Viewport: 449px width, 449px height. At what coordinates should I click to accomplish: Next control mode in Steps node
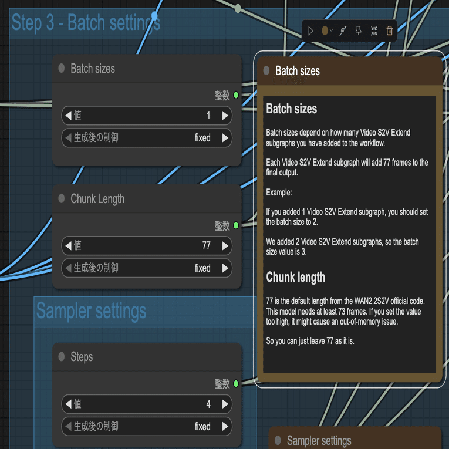pos(225,426)
